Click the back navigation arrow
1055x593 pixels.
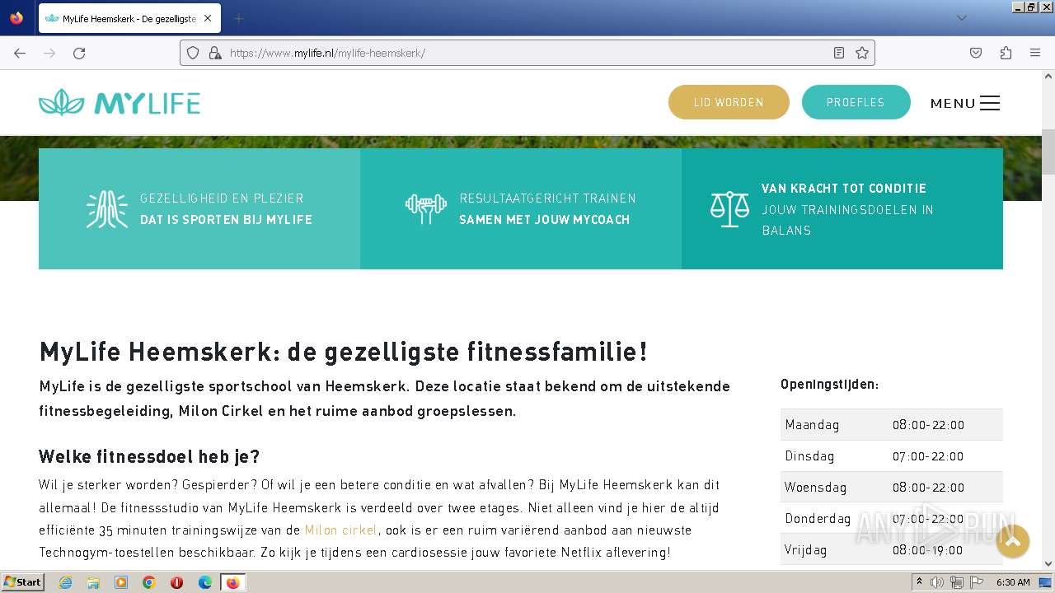[20, 53]
